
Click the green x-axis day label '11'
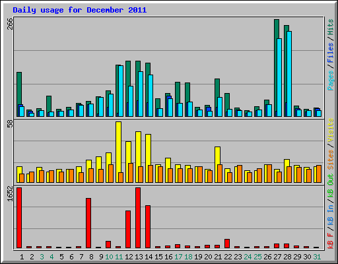click(x=119, y=257)
